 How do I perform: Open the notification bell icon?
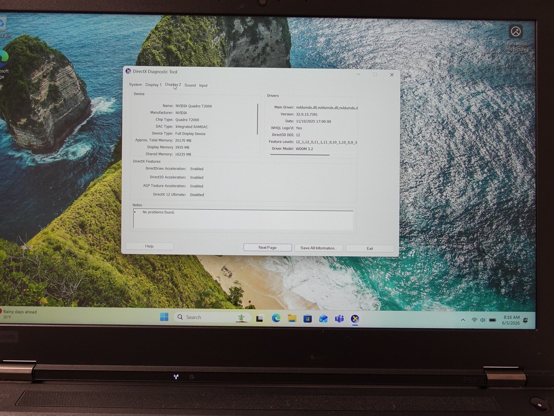(x=525, y=320)
